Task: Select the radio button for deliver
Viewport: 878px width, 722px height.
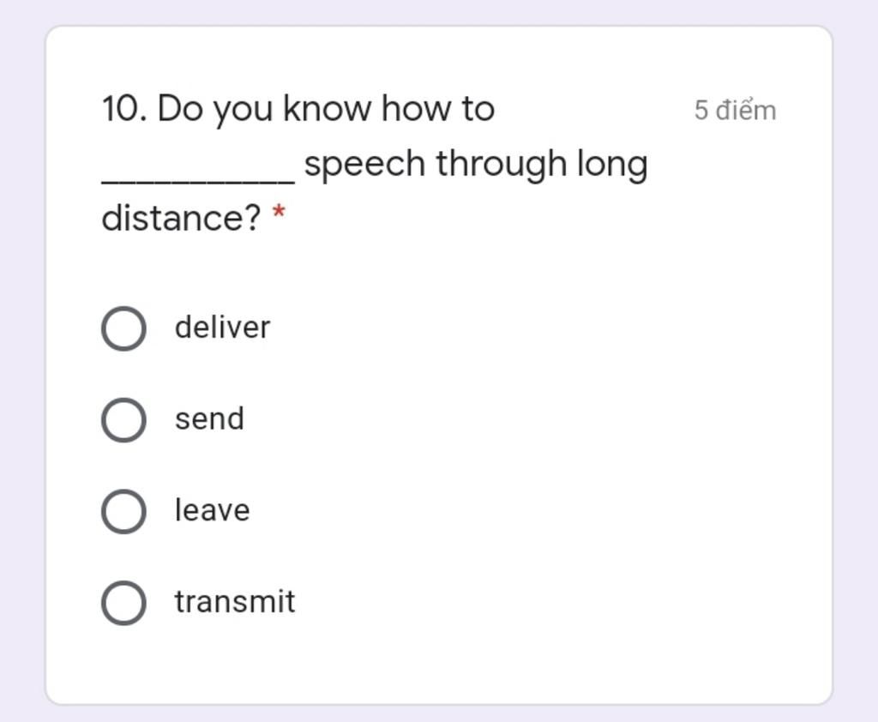Action: click(123, 328)
